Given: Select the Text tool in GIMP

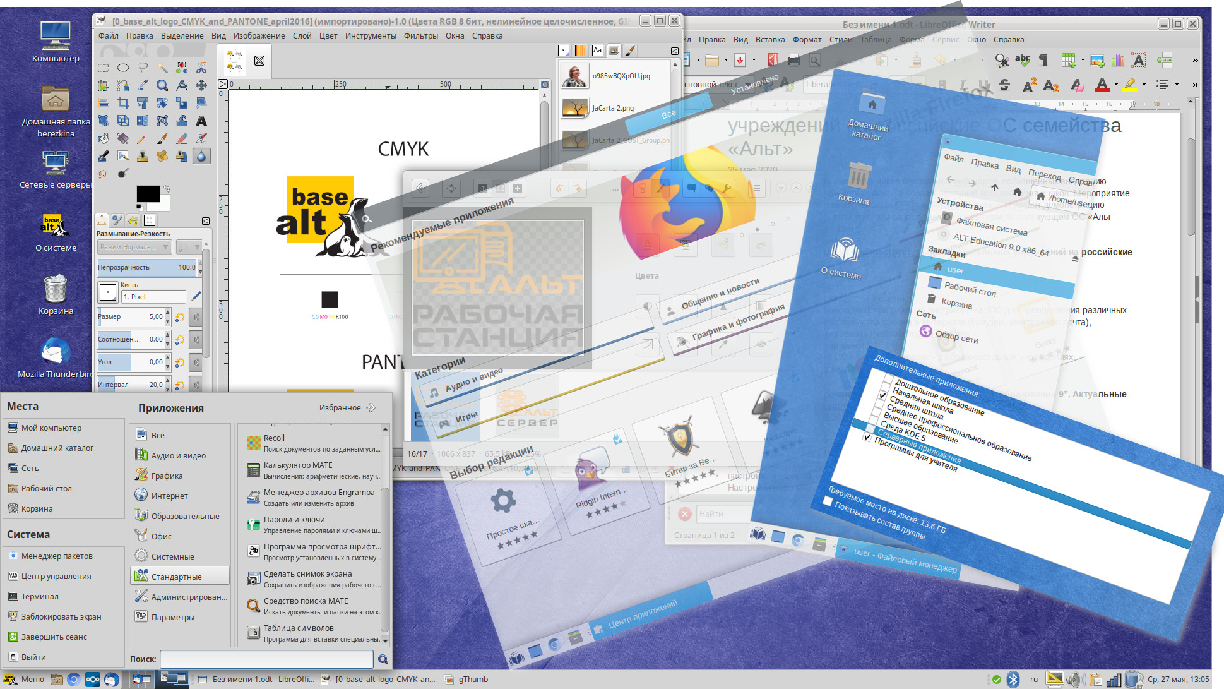Looking at the screenshot, I should (202, 120).
